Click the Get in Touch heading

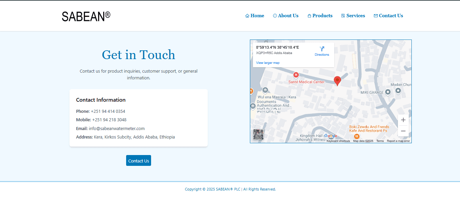click(139, 55)
